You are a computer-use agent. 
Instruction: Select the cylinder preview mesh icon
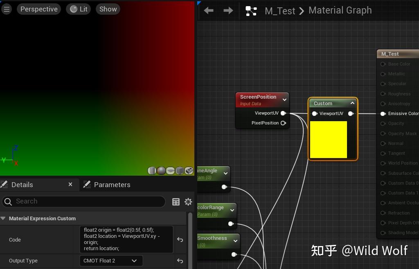(152, 171)
